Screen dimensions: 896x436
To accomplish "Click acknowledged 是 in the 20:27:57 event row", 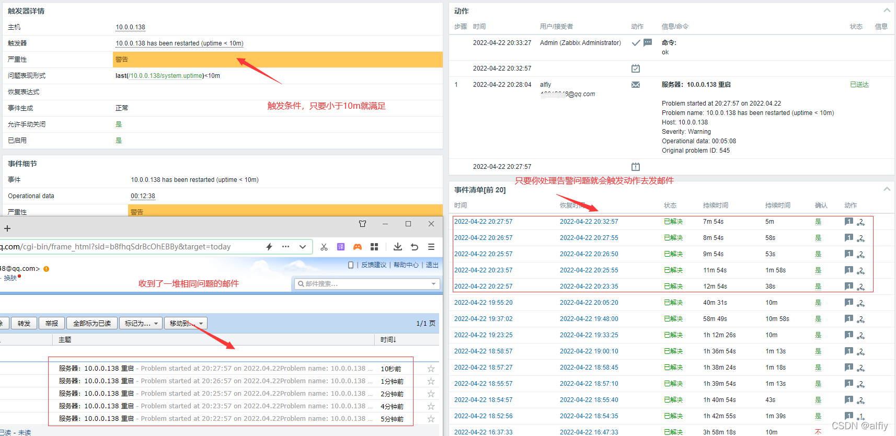I will pyautogui.click(x=818, y=222).
